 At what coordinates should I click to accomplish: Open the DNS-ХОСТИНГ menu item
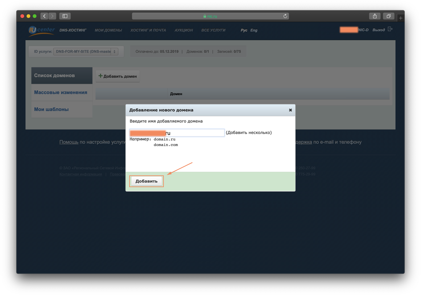(73, 30)
